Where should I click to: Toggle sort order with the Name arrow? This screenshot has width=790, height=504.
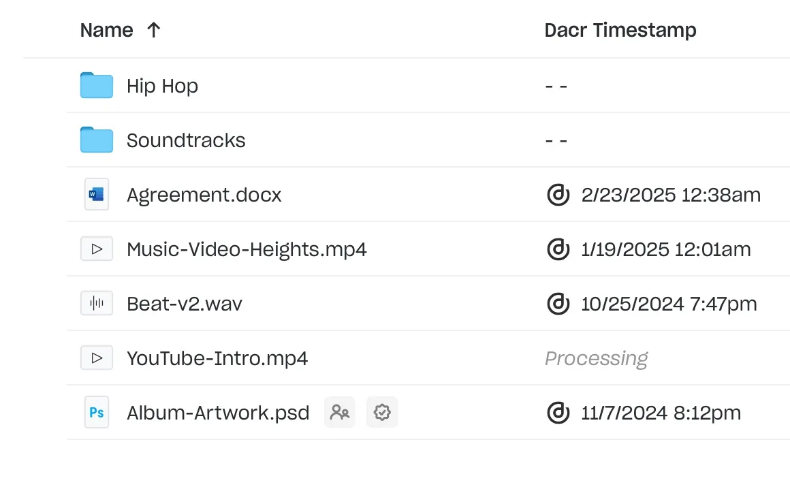coord(154,30)
